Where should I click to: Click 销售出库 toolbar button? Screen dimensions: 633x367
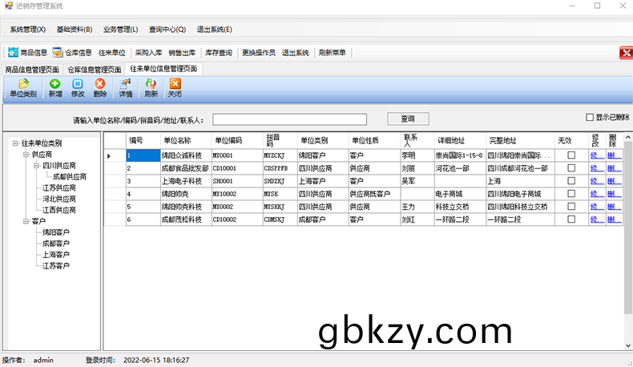[x=182, y=53]
